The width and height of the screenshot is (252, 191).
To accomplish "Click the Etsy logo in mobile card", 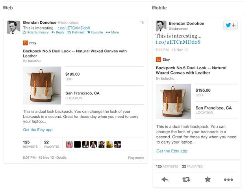I will click(x=158, y=59).
